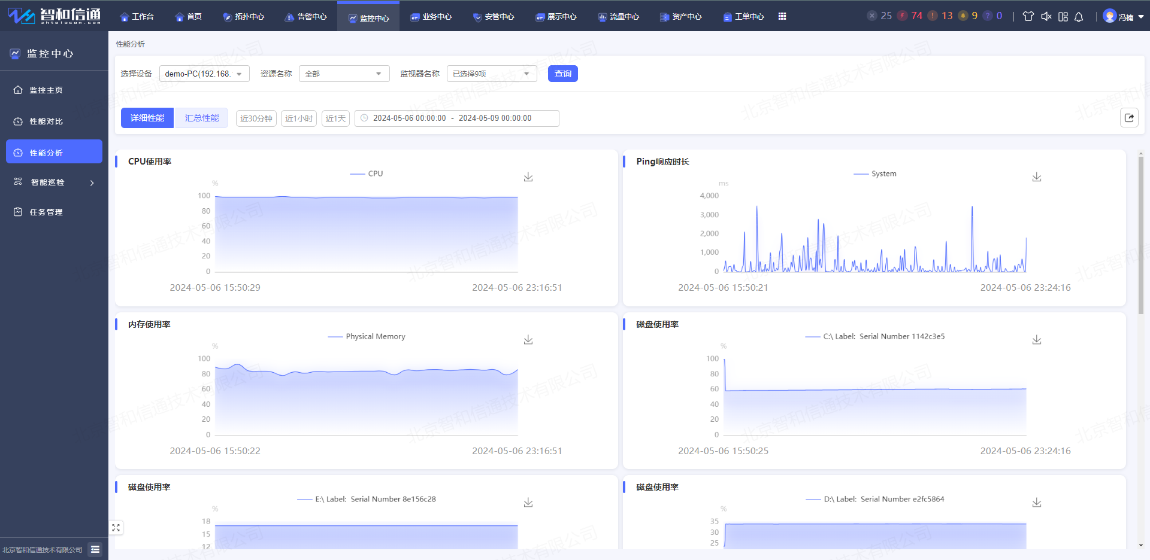1150x560 pixels.
Task: Open 性能分析 in sidebar
Action: pos(54,151)
